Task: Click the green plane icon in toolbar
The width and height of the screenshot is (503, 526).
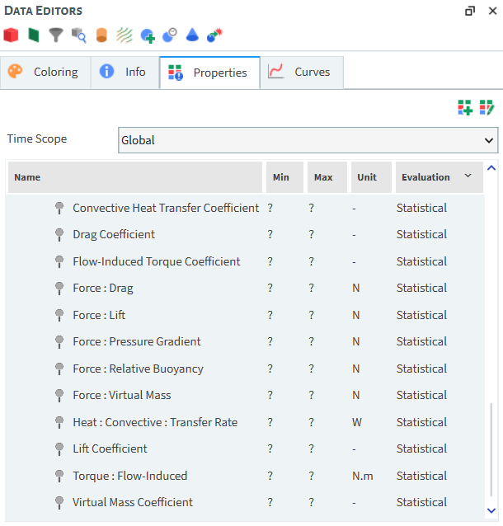Action: point(34,35)
